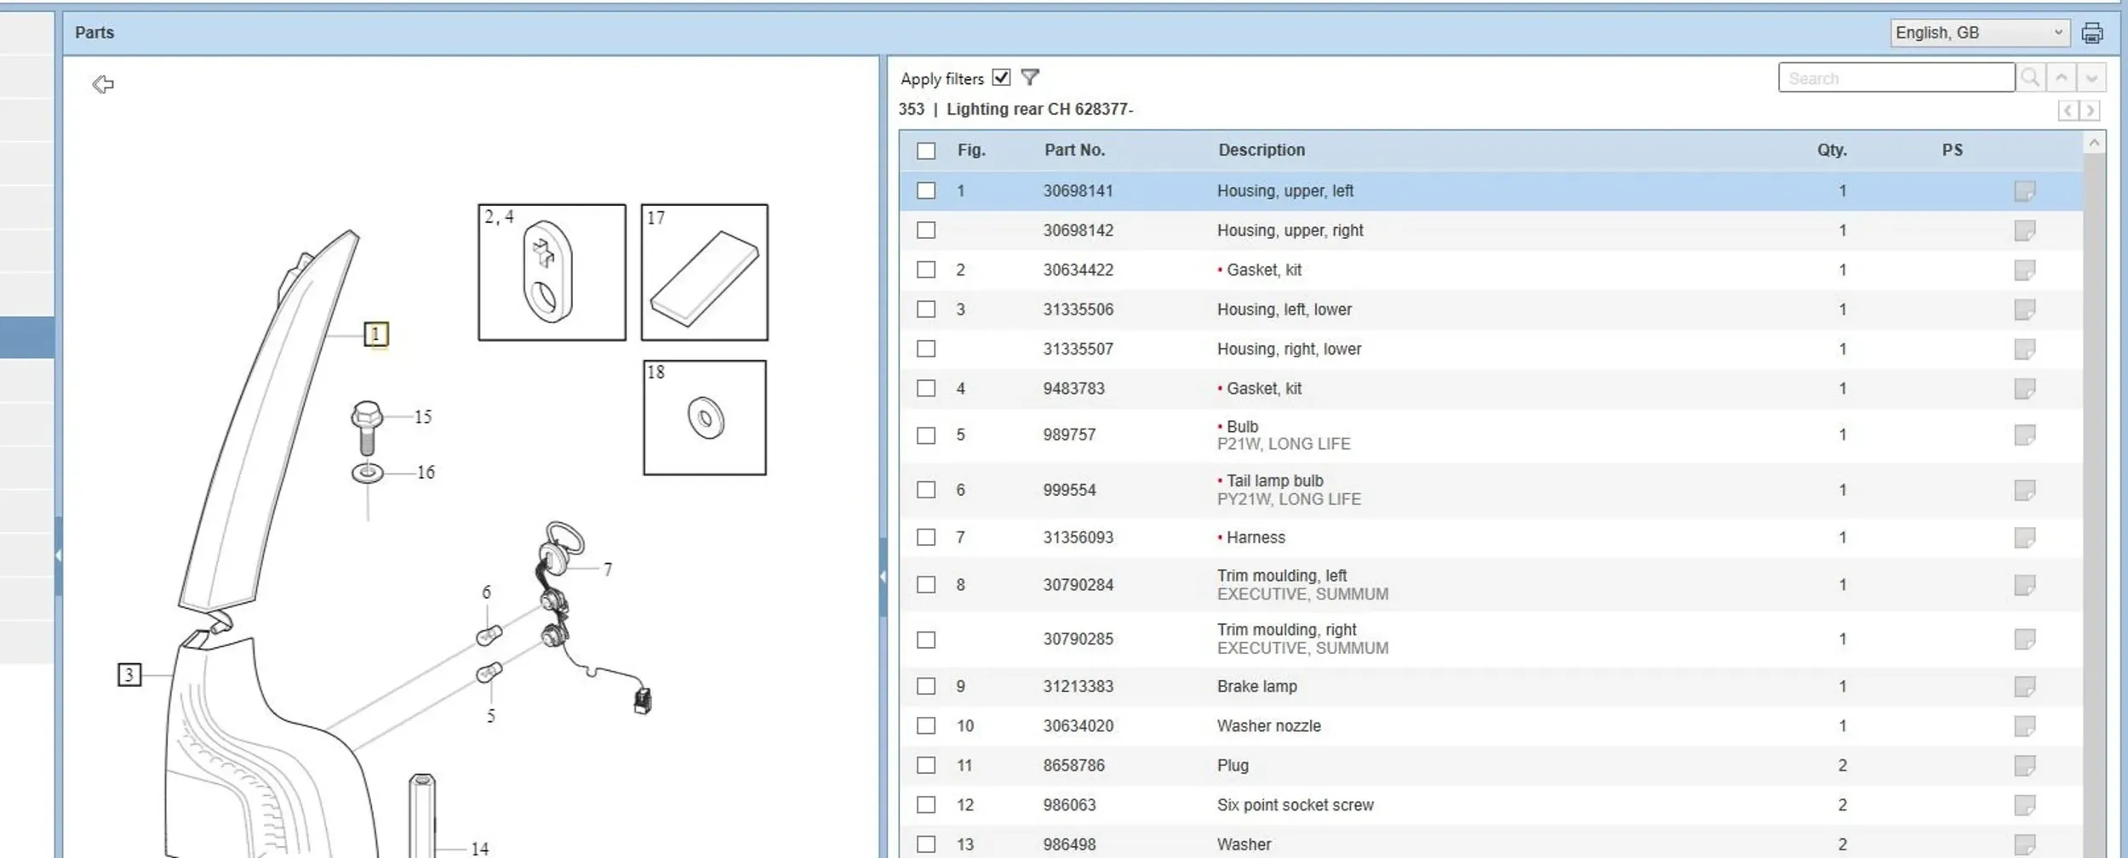Open note icon for Washer nozzle
This screenshot has width=2128, height=858.
2025,725
